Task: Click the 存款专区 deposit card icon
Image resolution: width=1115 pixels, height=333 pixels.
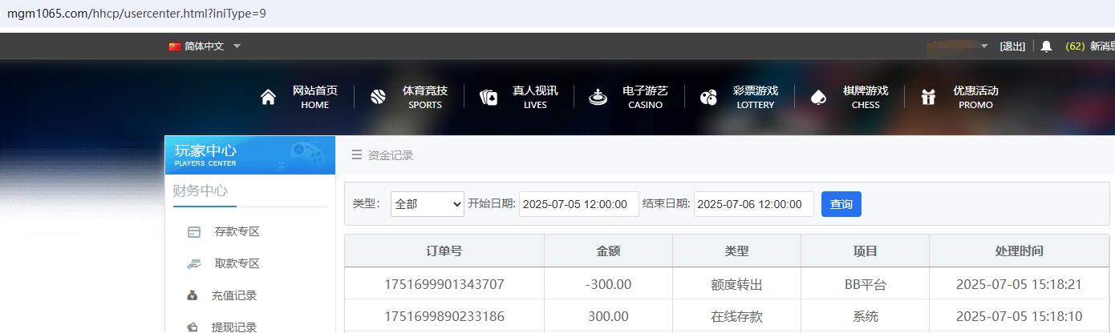Action: pos(193,232)
